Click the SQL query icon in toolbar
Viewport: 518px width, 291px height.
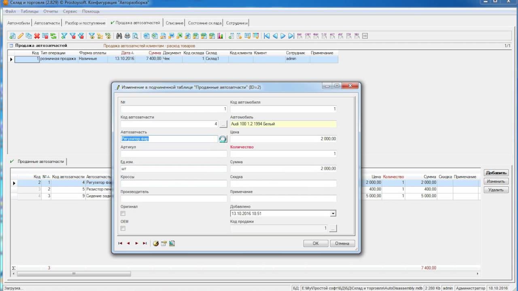[x=108, y=36]
